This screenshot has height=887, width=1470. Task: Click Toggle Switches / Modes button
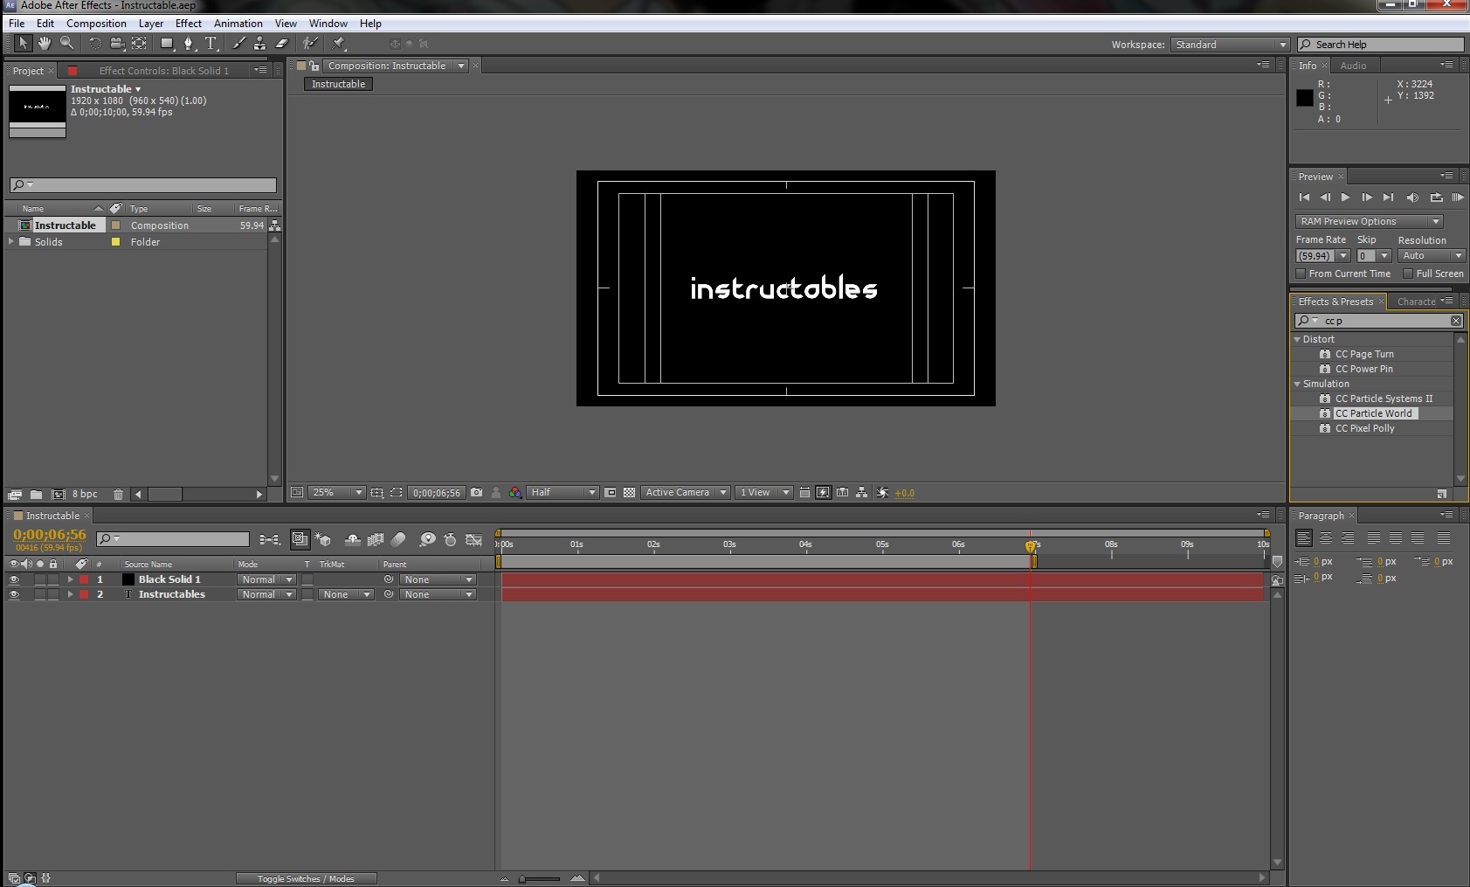306,878
